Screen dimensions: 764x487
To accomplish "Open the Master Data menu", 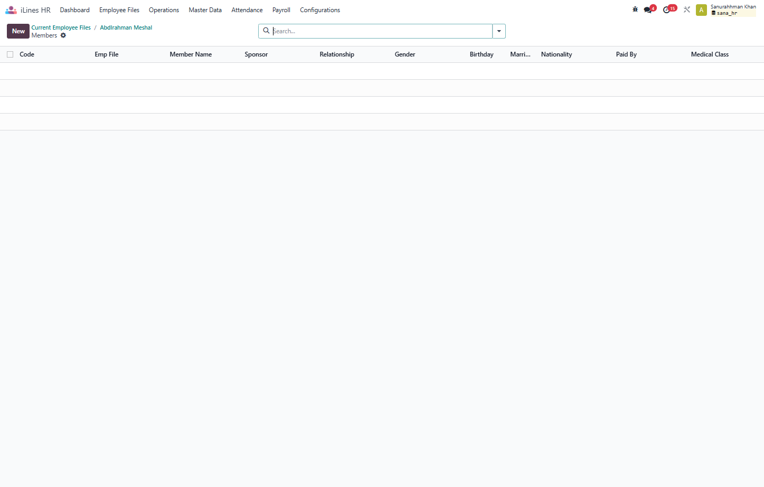I will pos(205,10).
